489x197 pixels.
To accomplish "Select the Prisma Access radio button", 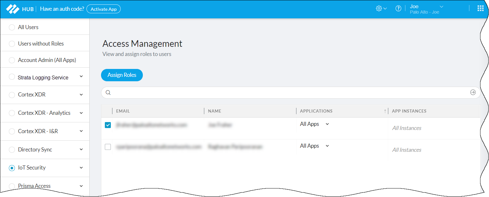I will 12,186.
